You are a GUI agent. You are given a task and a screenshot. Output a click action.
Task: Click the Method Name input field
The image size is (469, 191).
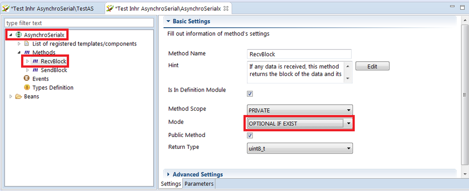pyautogui.click(x=299, y=54)
